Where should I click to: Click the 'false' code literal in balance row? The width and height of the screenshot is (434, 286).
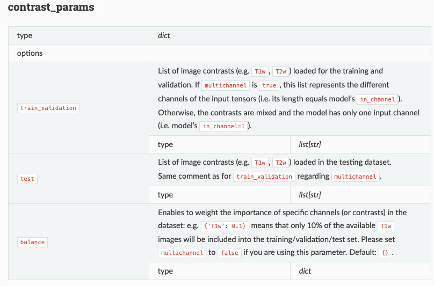[229, 253]
